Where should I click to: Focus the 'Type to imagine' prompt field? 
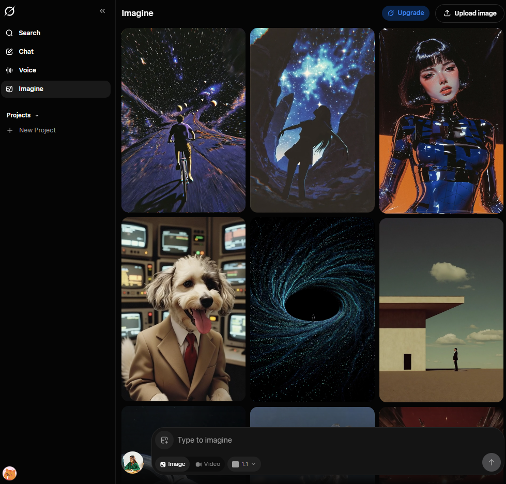pyautogui.click(x=310, y=440)
